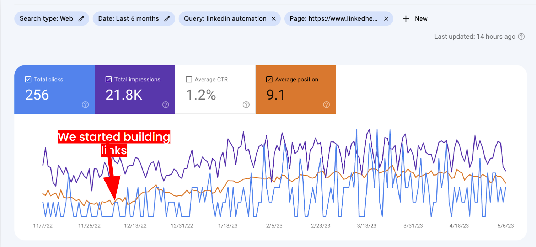Click the Last updated: 14 hours ago text
The width and height of the screenshot is (536, 247).
tap(475, 37)
